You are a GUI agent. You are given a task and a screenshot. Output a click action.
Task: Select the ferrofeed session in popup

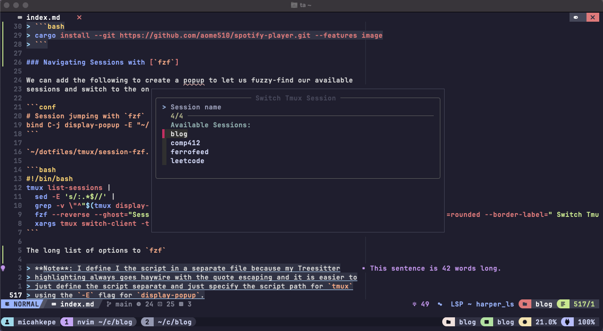click(x=190, y=152)
